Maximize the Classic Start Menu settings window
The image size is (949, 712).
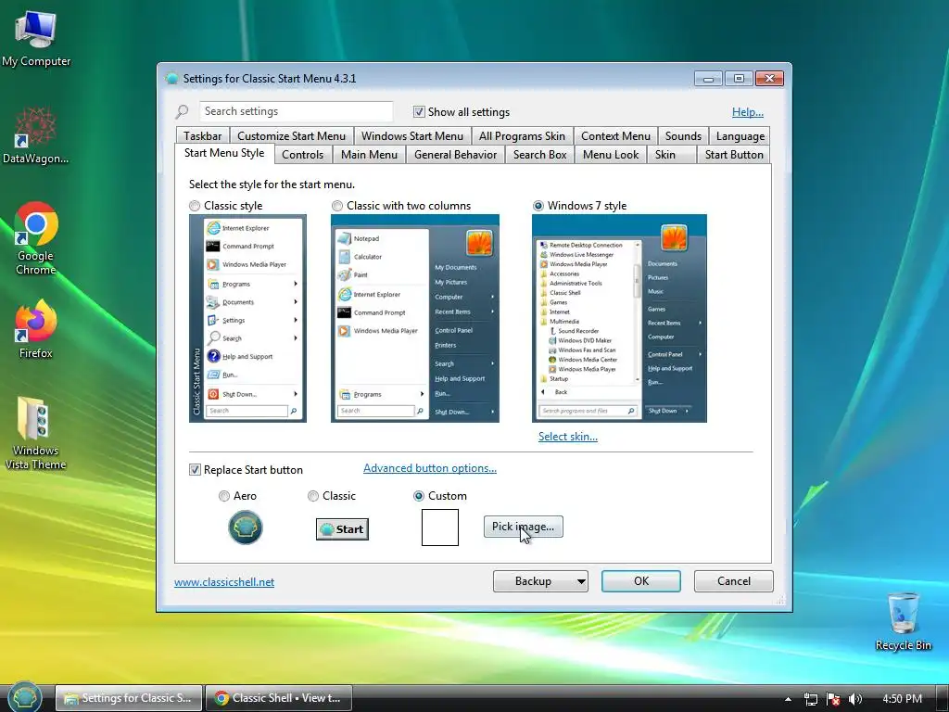pyautogui.click(x=739, y=79)
